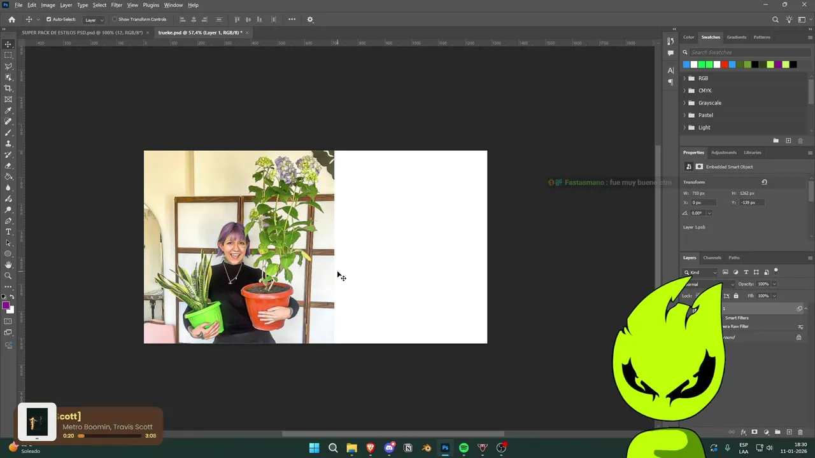Viewport: 815px width, 458px height.
Task: Select the Crop tool
Action: [x=8, y=88]
